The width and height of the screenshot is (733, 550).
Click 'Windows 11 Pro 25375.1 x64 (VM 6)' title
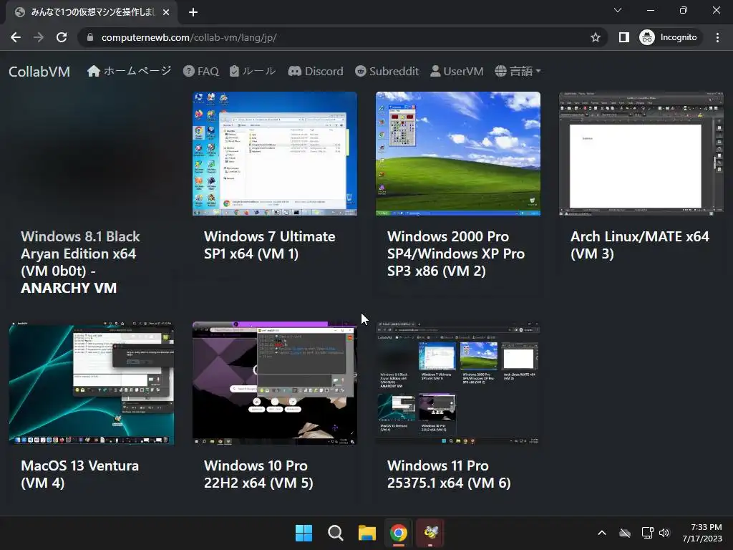449,474
